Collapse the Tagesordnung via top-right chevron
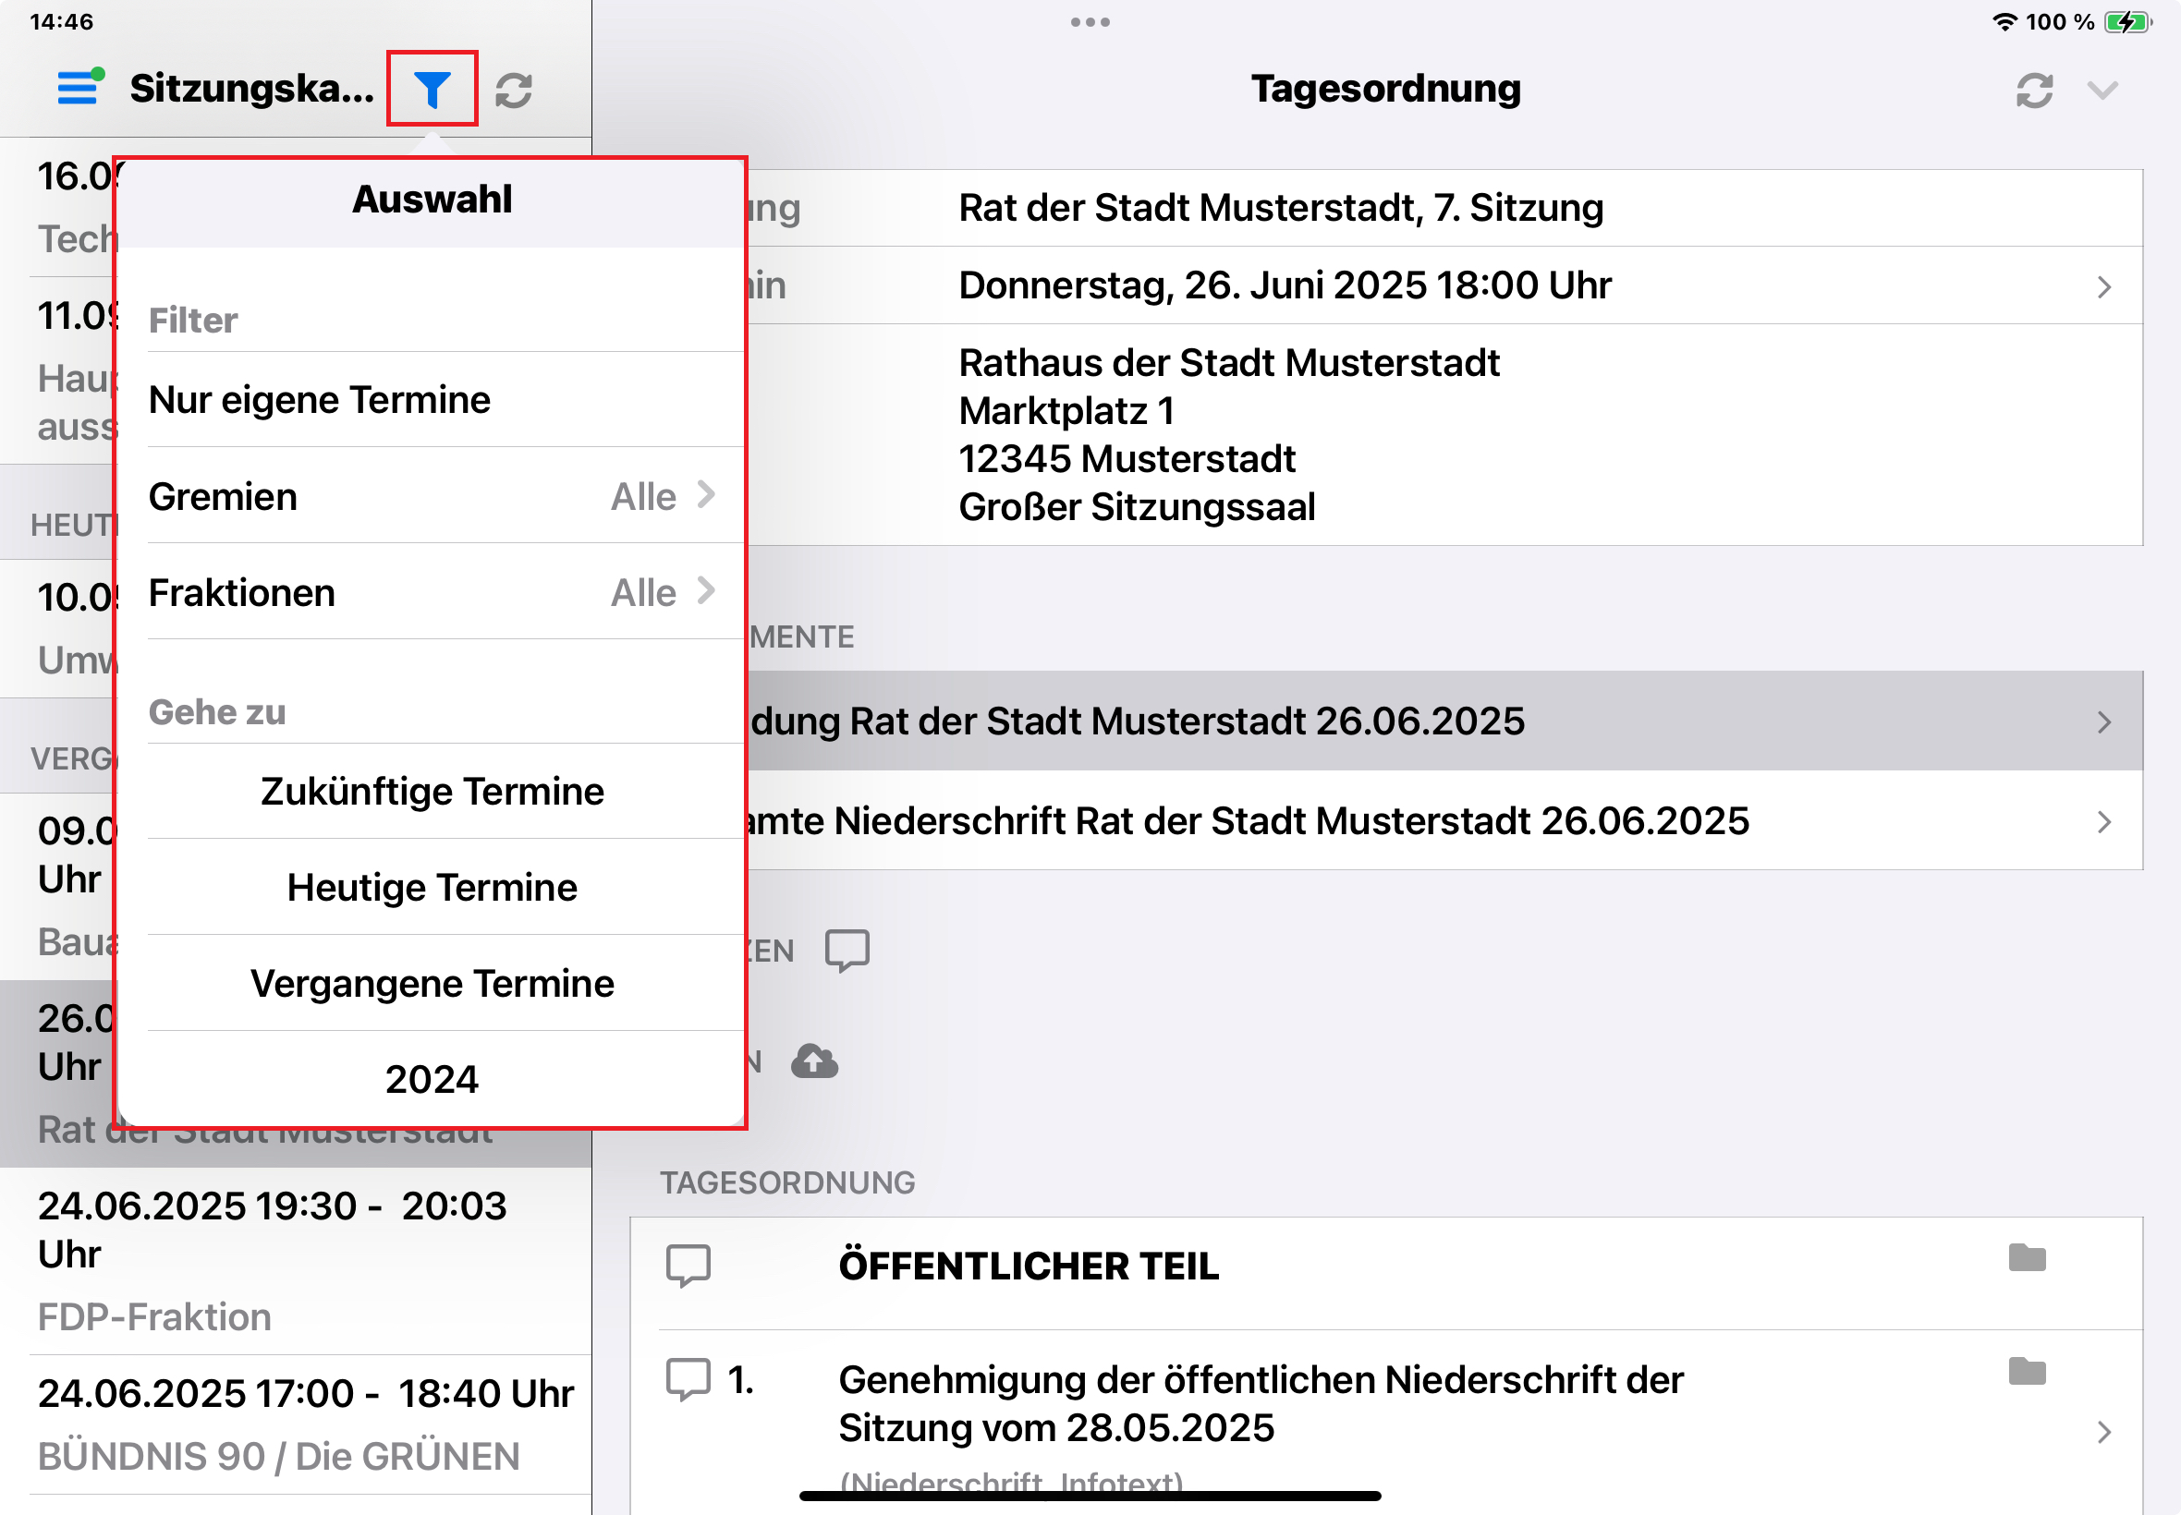The image size is (2181, 1515). pyautogui.click(x=2103, y=91)
